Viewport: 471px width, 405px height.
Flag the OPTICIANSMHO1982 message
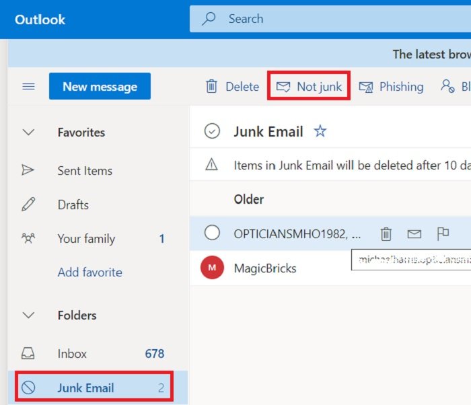(443, 233)
